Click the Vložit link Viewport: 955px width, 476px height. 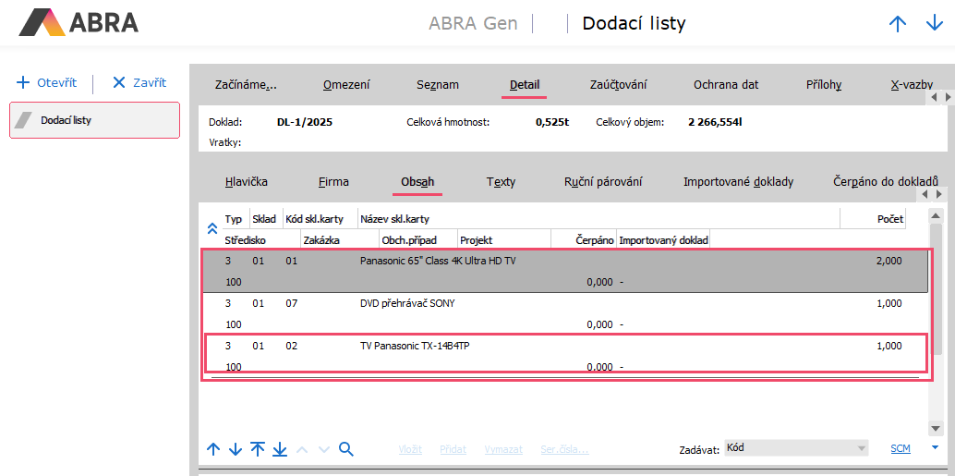coord(410,450)
